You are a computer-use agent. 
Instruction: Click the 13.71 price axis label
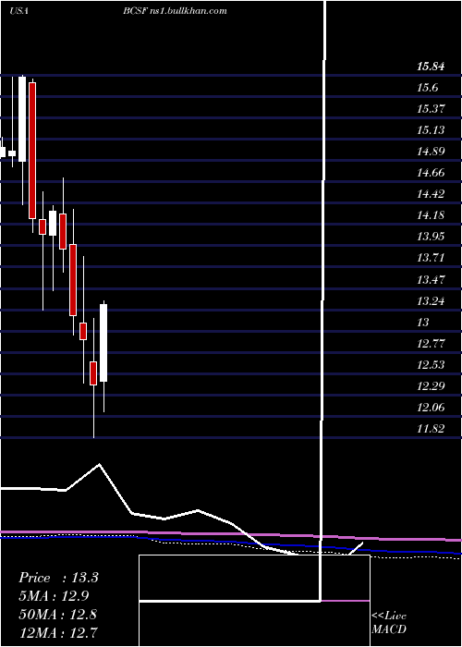pos(431,258)
